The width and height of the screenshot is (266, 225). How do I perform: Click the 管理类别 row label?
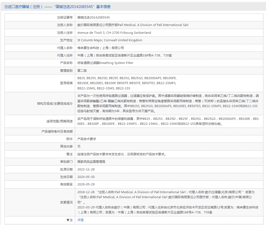point(66,71)
